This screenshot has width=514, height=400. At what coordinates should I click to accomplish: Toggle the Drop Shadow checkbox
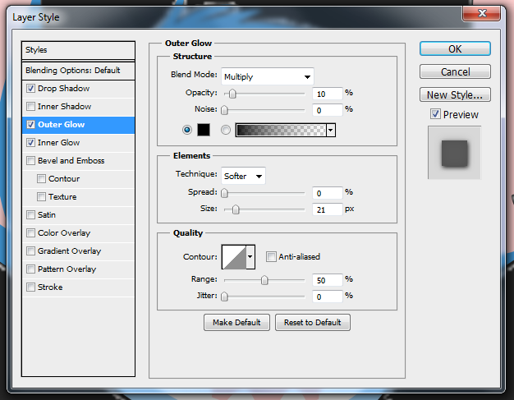click(31, 89)
